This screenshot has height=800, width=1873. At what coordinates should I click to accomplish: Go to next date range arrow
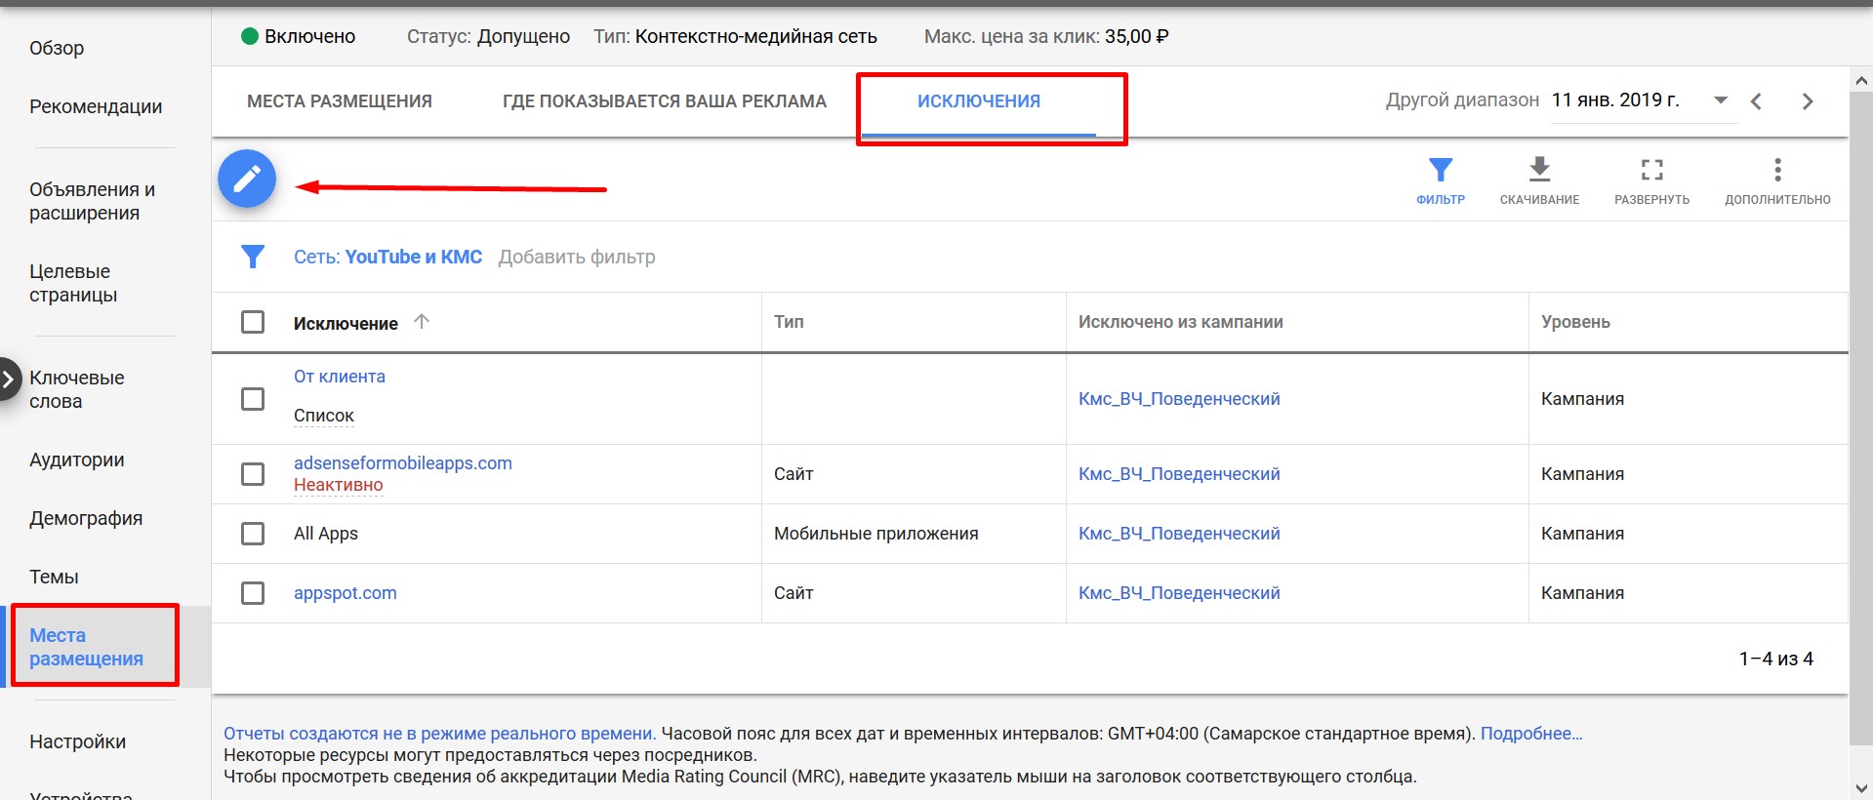point(1808,100)
